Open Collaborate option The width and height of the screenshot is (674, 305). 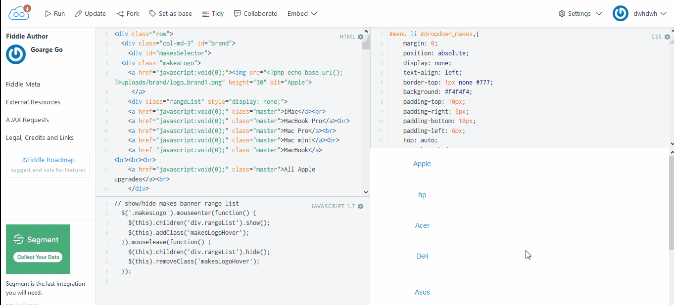(255, 13)
